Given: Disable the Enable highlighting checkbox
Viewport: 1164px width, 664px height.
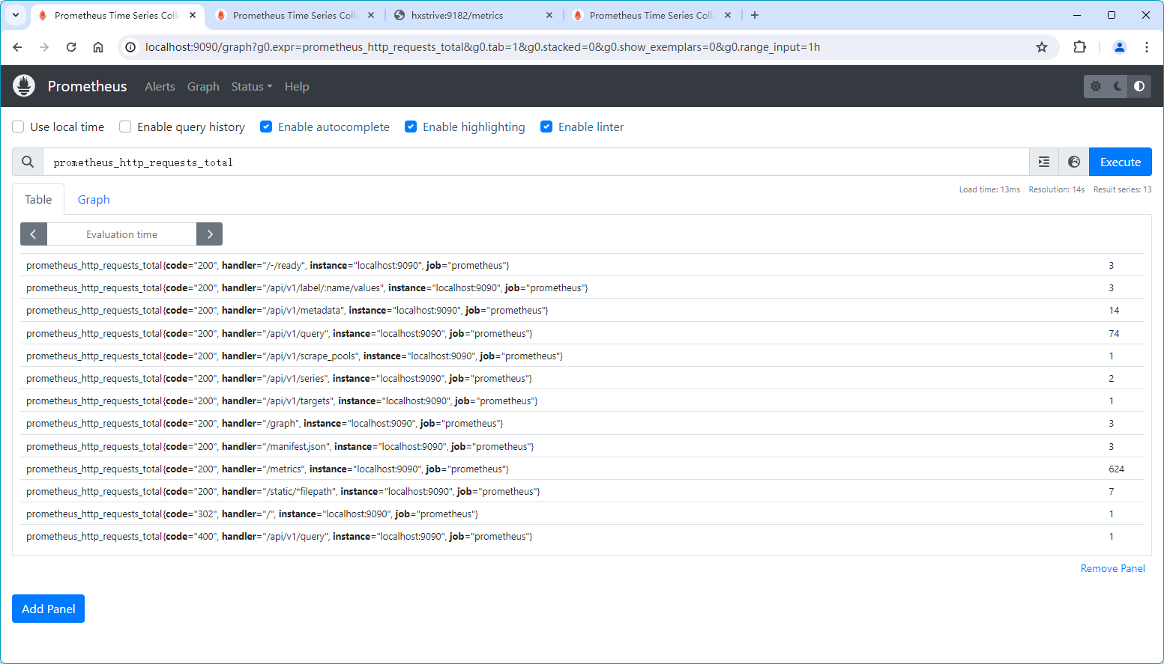Looking at the screenshot, I should pos(411,127).
